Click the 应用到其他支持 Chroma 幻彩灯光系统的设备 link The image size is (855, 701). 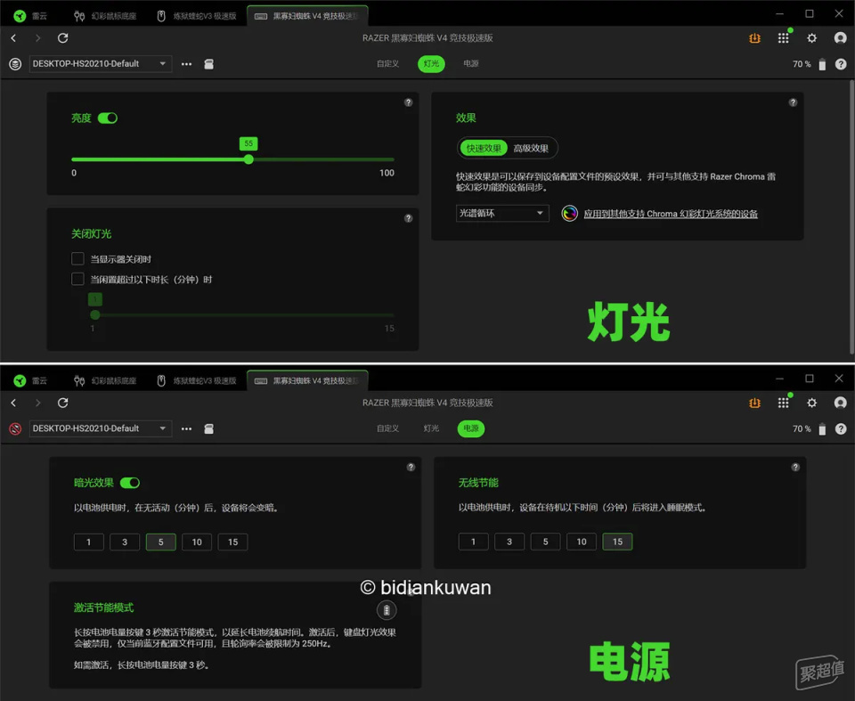(671, 214)
